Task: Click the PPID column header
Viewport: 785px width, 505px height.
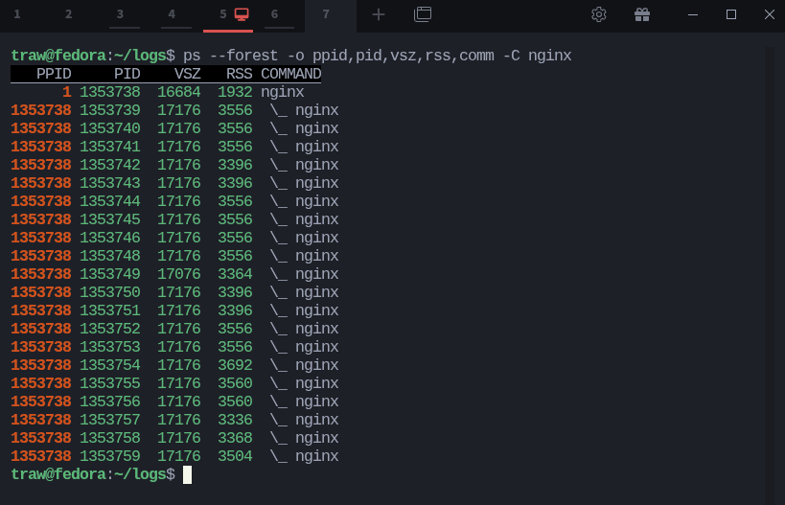Action: [x=54, y=74]
